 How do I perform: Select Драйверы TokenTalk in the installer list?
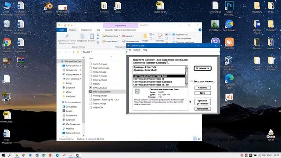[x=159, y=70]
